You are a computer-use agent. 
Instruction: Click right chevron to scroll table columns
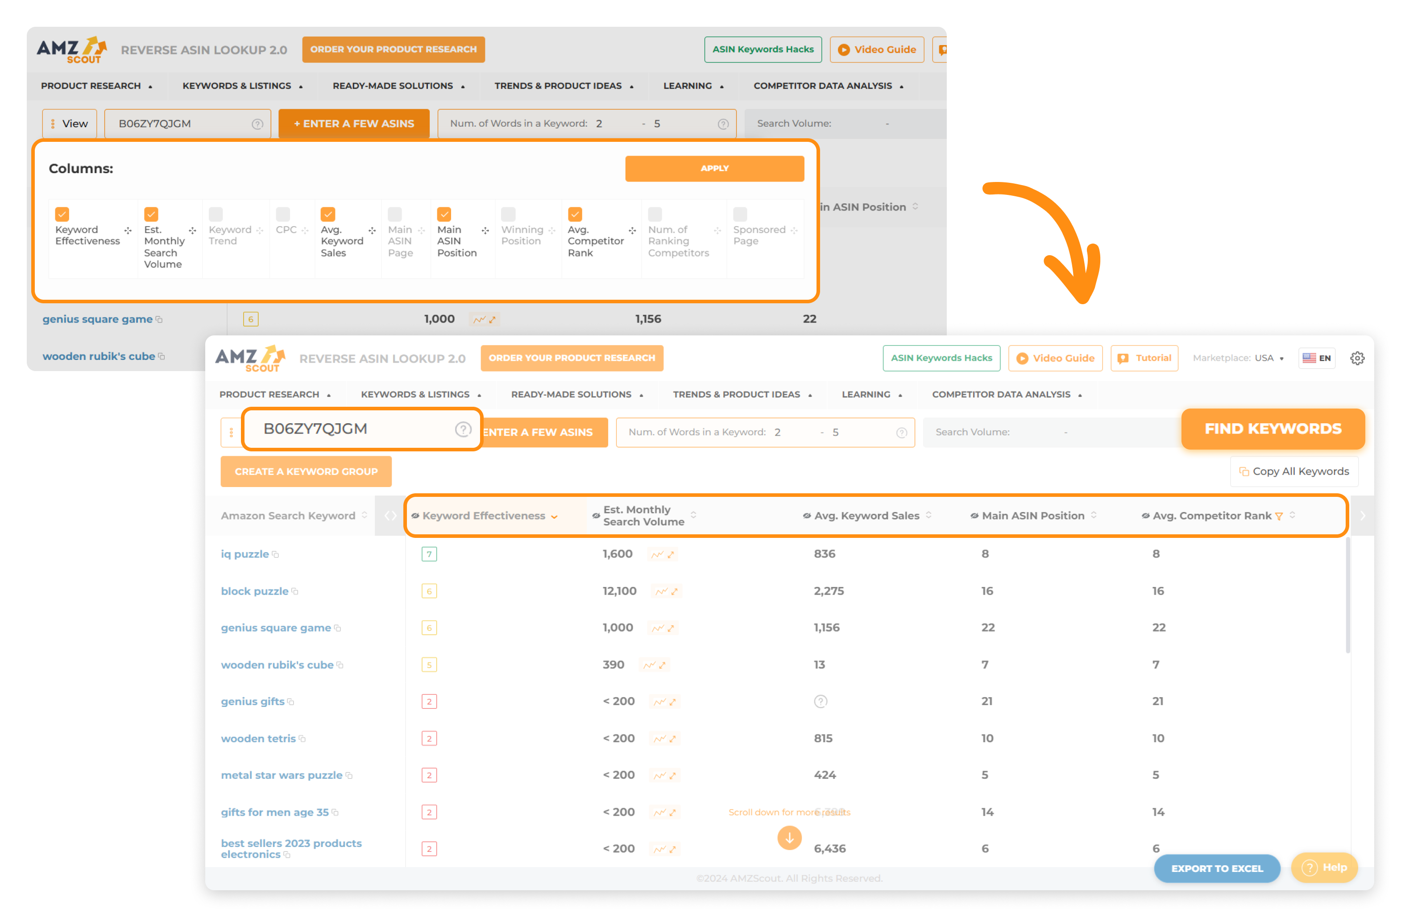coord(1362,516)
